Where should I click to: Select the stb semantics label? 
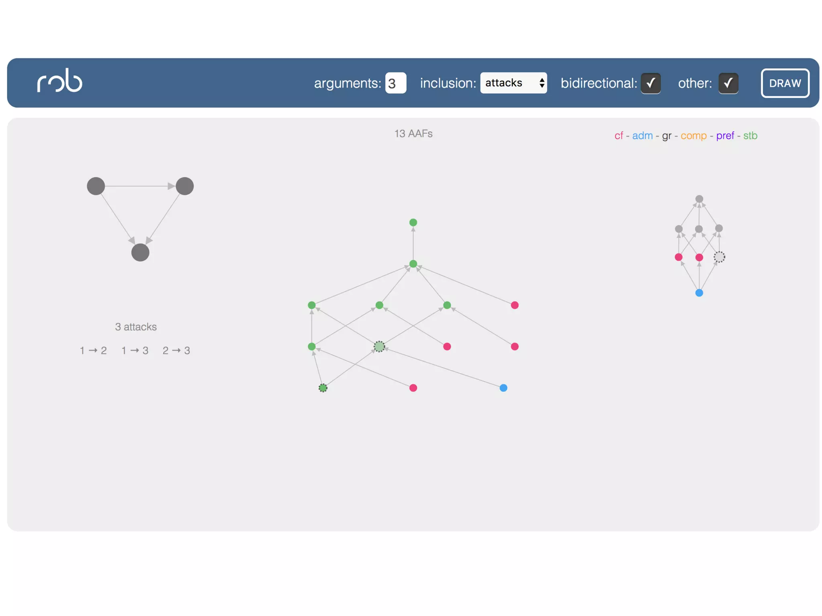(x=750, y=136)
